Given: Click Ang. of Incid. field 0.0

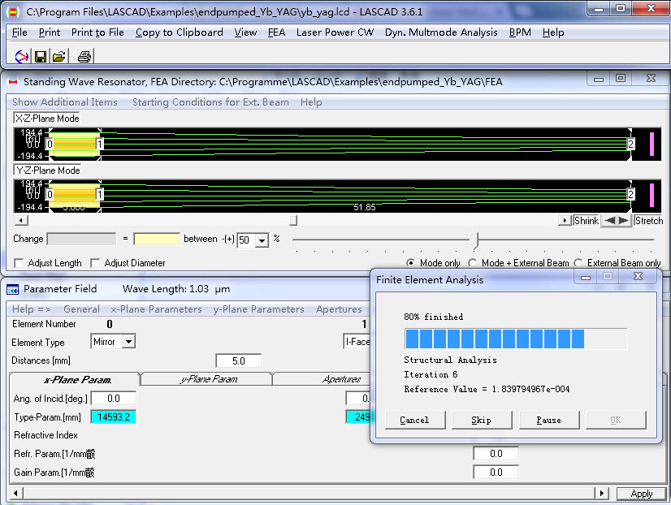Looking at the screenshot, I should (114, 399).
